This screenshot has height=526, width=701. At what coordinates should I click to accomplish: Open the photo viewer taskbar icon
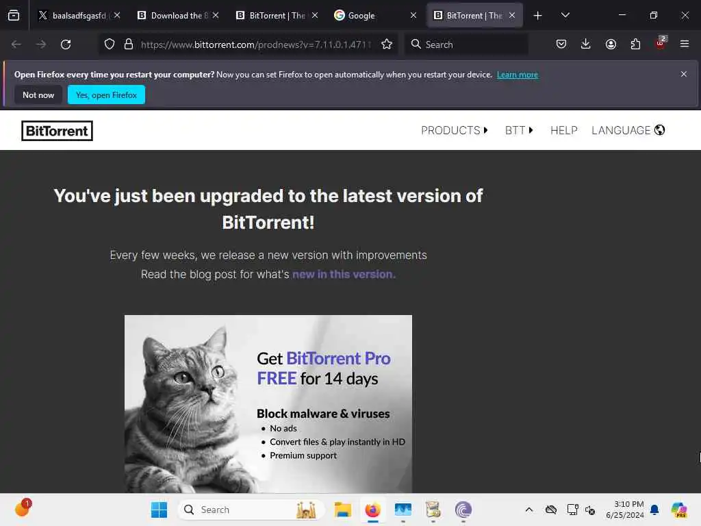coord(403,510)
